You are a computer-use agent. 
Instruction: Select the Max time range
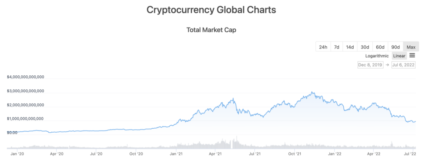coord(411,47)
